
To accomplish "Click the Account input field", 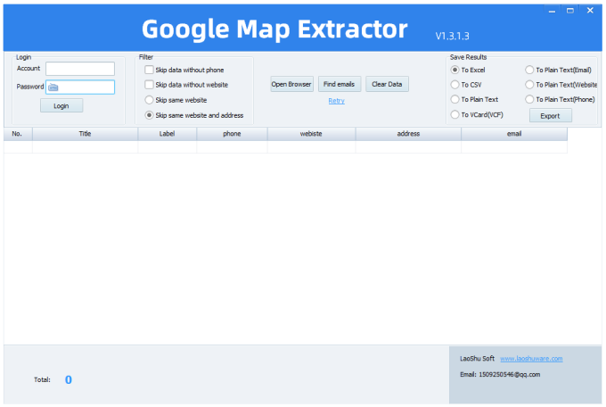I will [80, 69].
